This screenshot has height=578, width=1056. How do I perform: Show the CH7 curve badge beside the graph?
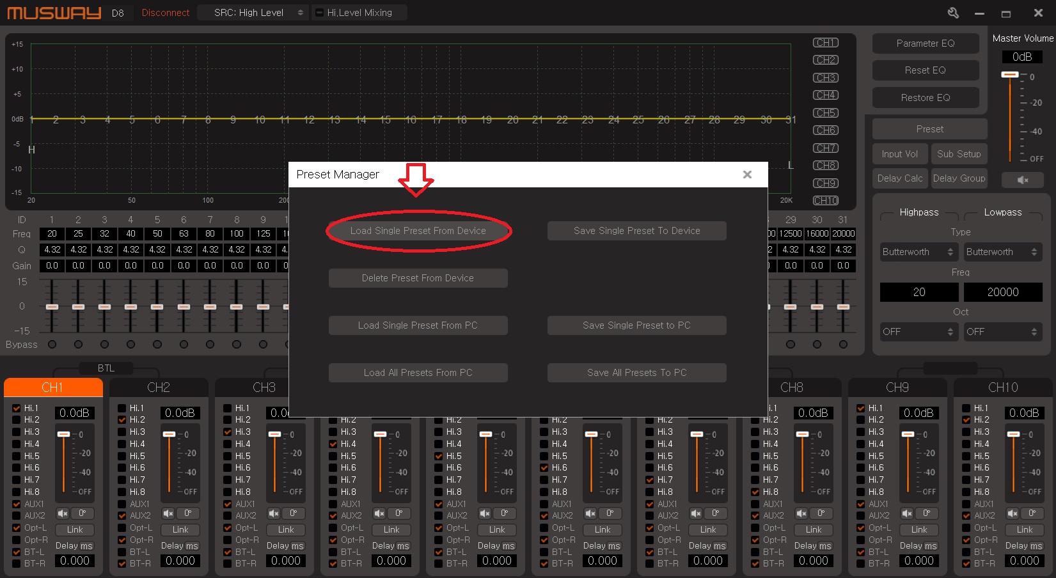[x=826, y=148]
